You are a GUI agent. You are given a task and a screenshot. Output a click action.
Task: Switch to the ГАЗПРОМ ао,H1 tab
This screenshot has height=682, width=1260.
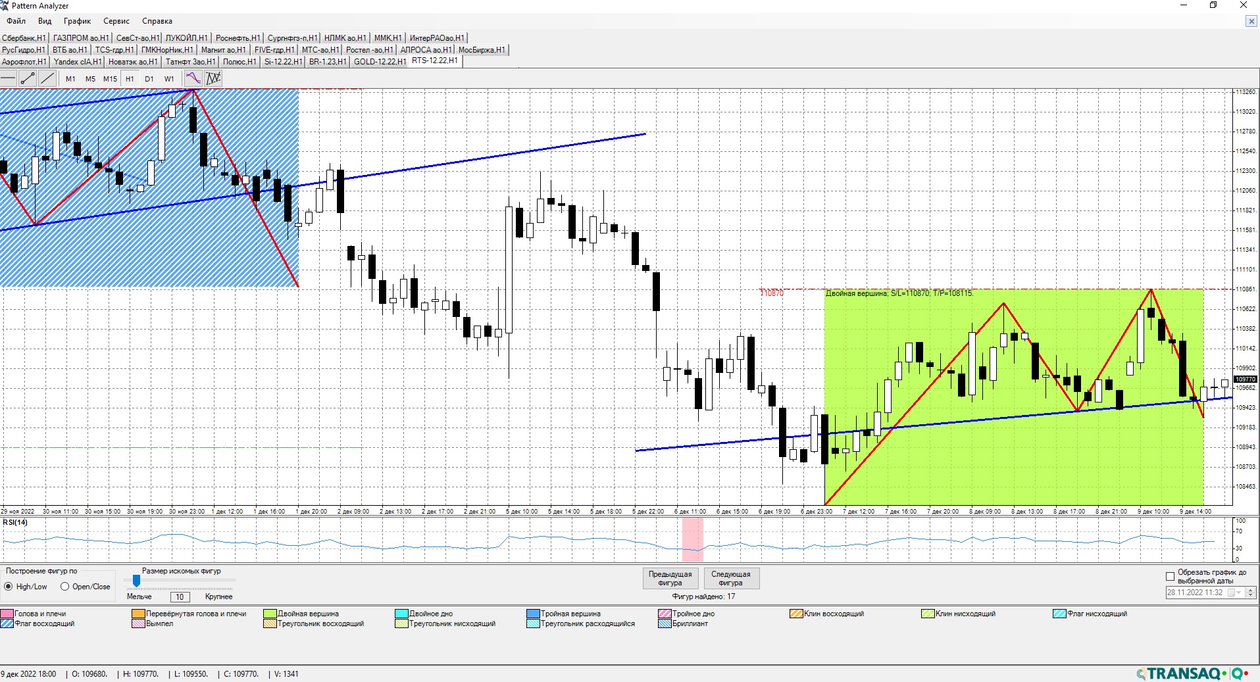point(81,38)
